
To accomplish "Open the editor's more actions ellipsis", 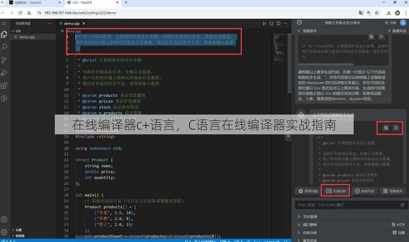I will [x=286, y=24].
